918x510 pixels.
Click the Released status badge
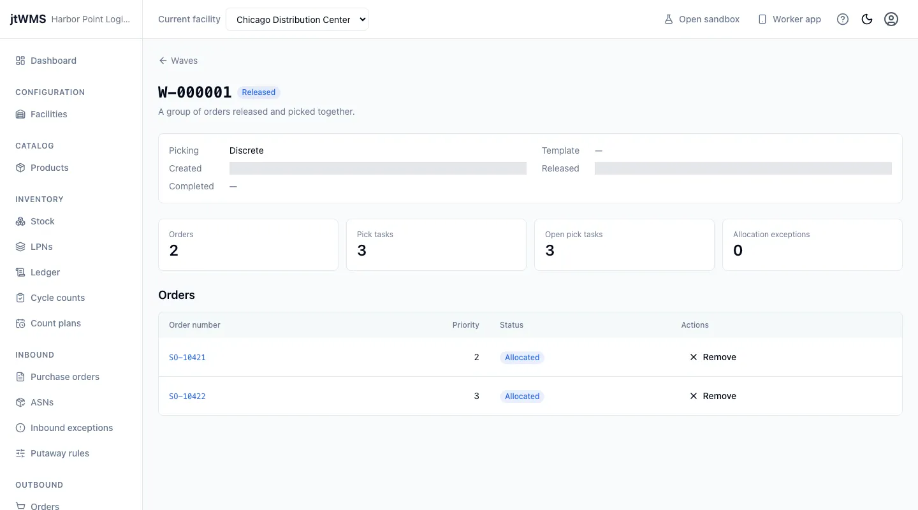click(259, 92)
